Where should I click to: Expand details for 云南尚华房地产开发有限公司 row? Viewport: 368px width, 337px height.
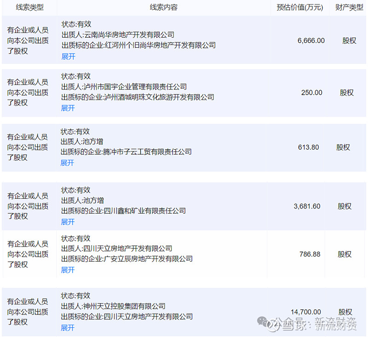pyautogui.click(x=68, y=56)
